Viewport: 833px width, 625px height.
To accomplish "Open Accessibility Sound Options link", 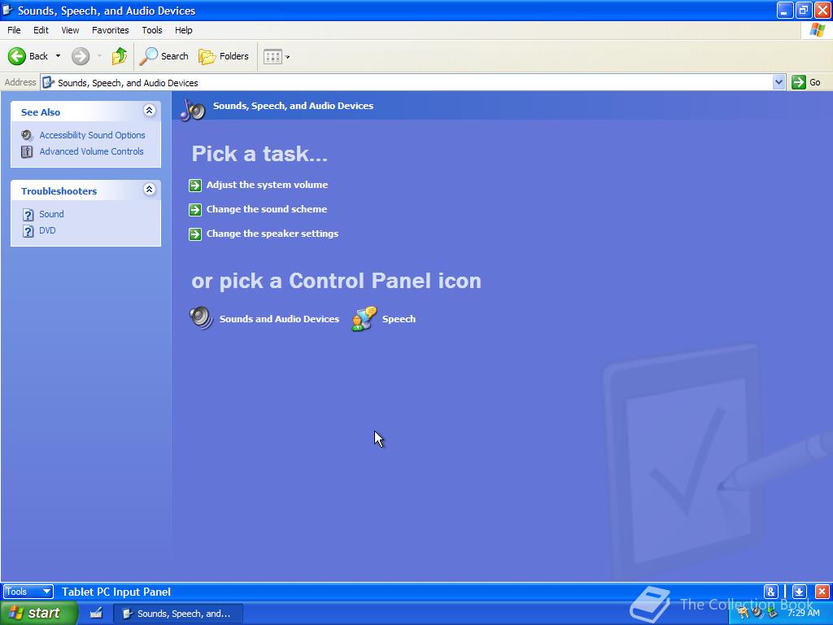I will coord(92,135).
